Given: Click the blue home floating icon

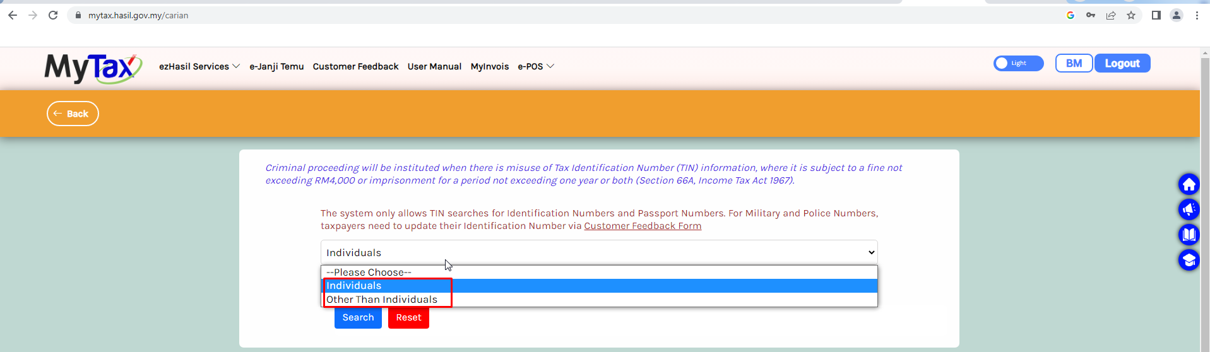Looking at the screenshot, I should point(1189,184).
